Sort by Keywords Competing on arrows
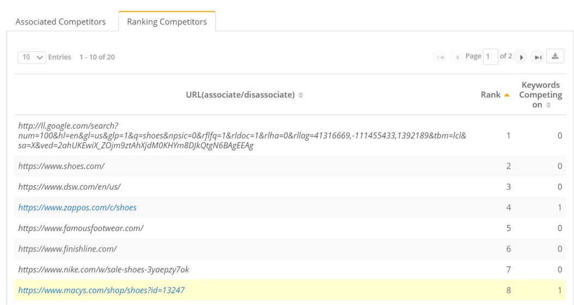 [x=548, y=105]
